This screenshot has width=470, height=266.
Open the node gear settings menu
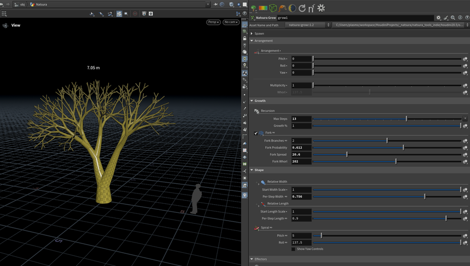point(438,18)
